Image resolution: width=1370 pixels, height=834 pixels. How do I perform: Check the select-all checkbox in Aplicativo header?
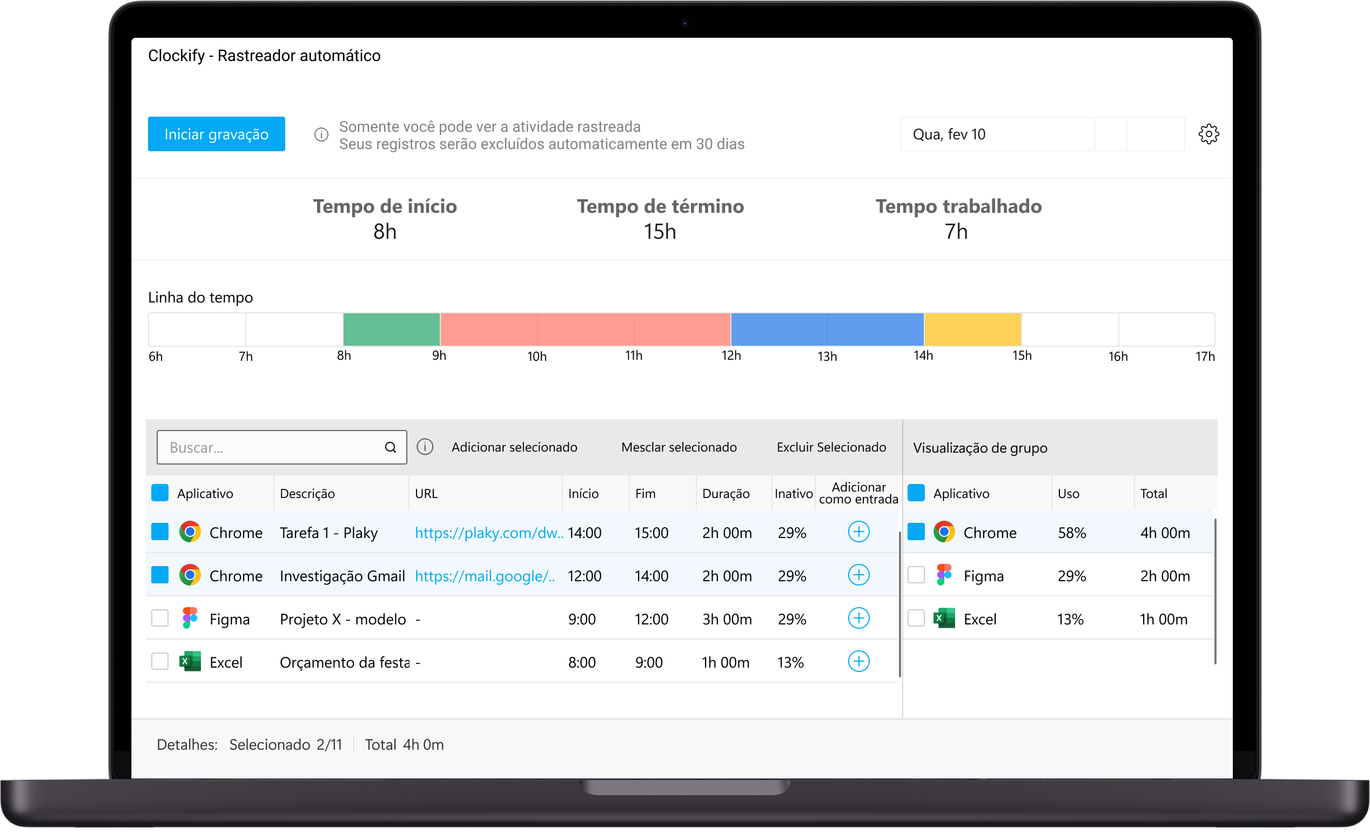[x=160, y=493]
